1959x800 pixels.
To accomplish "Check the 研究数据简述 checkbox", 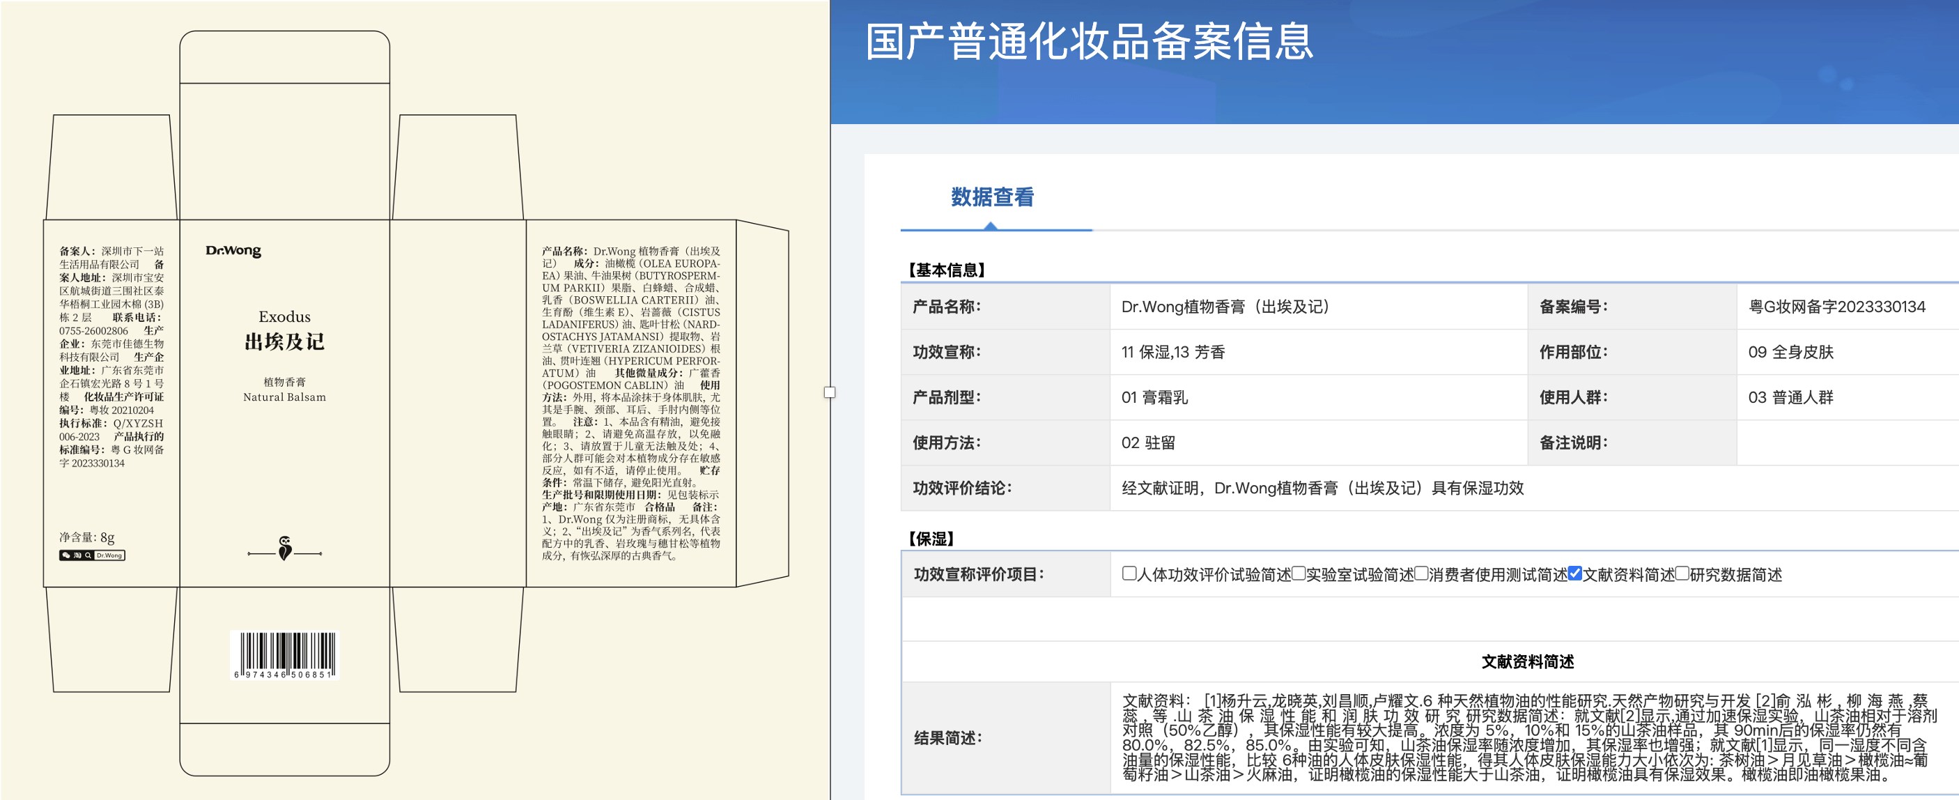I will 1682,574.
